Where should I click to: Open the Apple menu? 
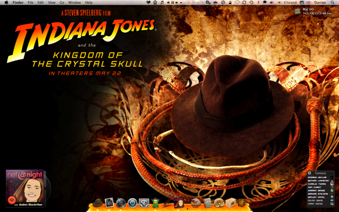pyautogui.click(x=6, y=2)
